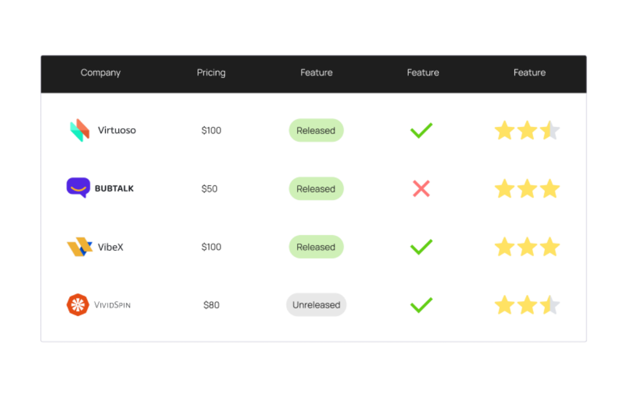
Task: Click the Bubtalk chat bubble logo
Action: pyautogui.click(x=78, y=188)
